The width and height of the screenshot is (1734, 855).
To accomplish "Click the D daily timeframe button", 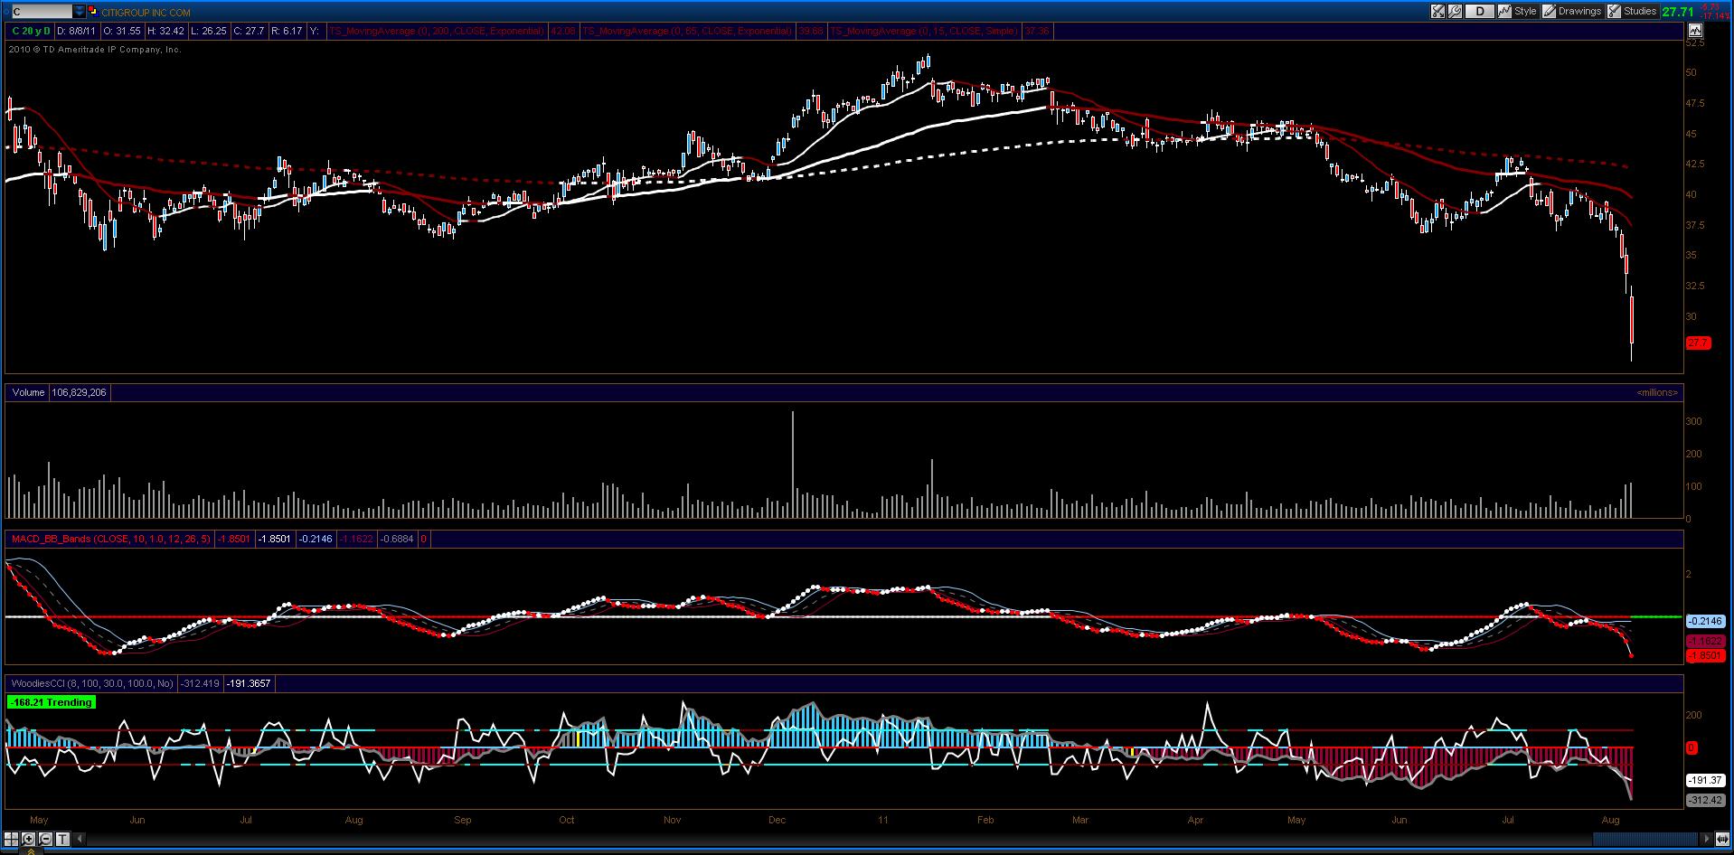I will [1480, 12].
